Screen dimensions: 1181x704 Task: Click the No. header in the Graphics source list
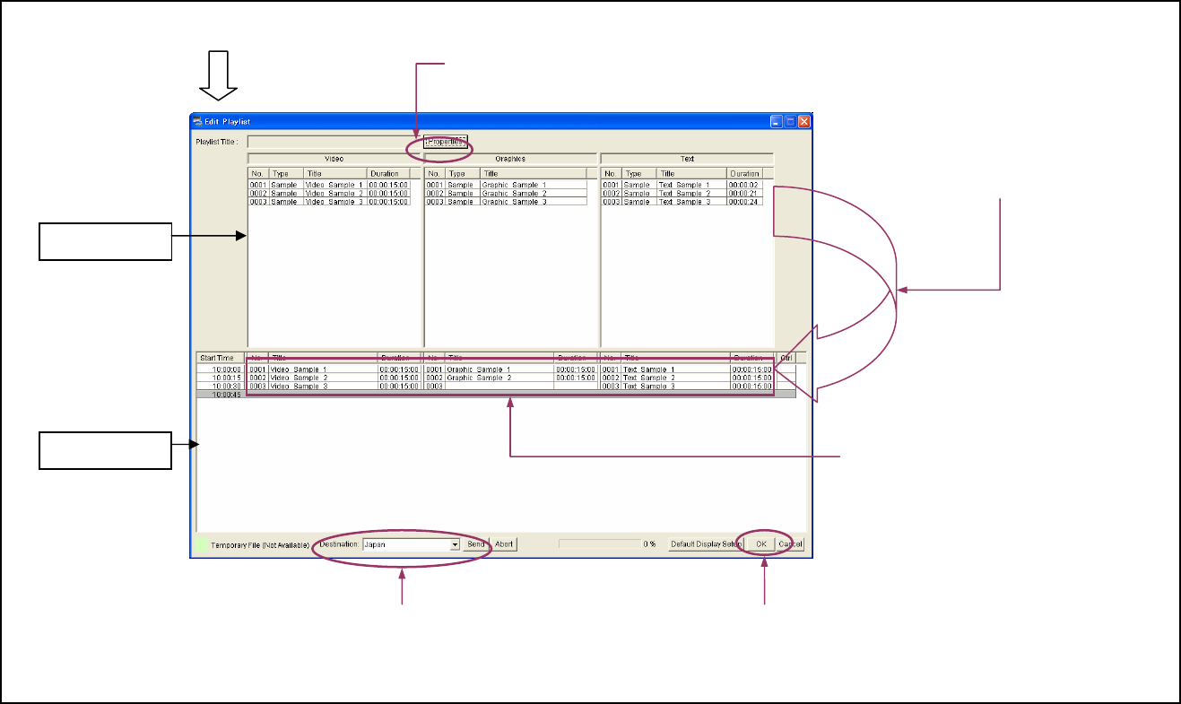pyautogui.click(x=435, y=173)
